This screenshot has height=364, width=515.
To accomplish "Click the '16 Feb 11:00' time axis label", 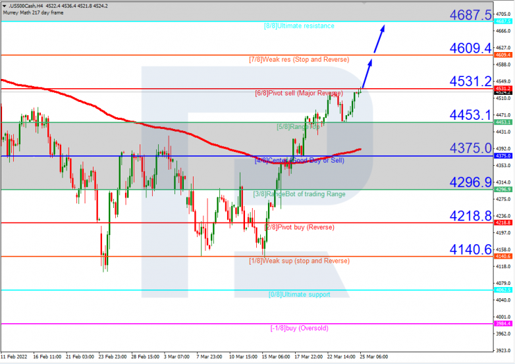I will pyautogui.click(x=47, y=357).
